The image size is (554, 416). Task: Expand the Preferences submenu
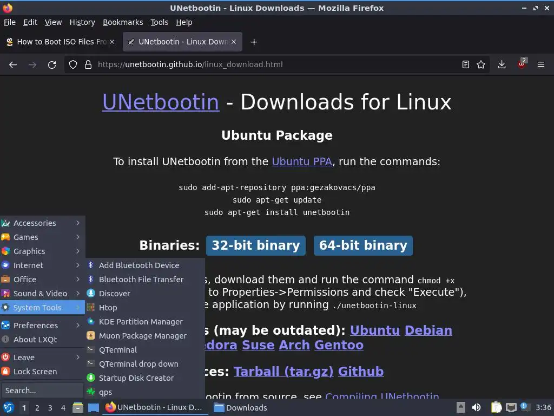click(x=42, y=325)
